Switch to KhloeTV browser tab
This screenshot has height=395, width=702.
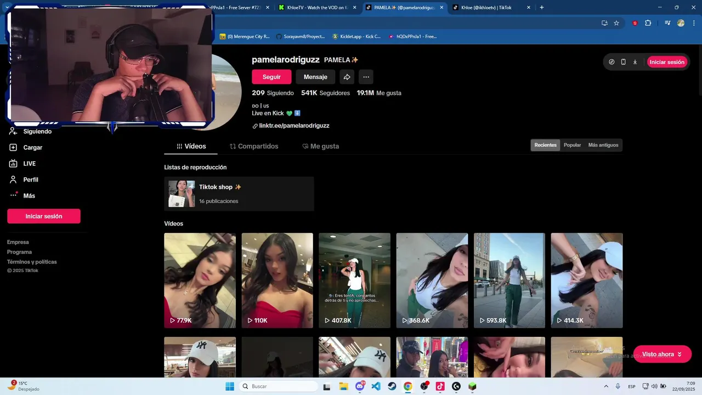tap(316, 7)
